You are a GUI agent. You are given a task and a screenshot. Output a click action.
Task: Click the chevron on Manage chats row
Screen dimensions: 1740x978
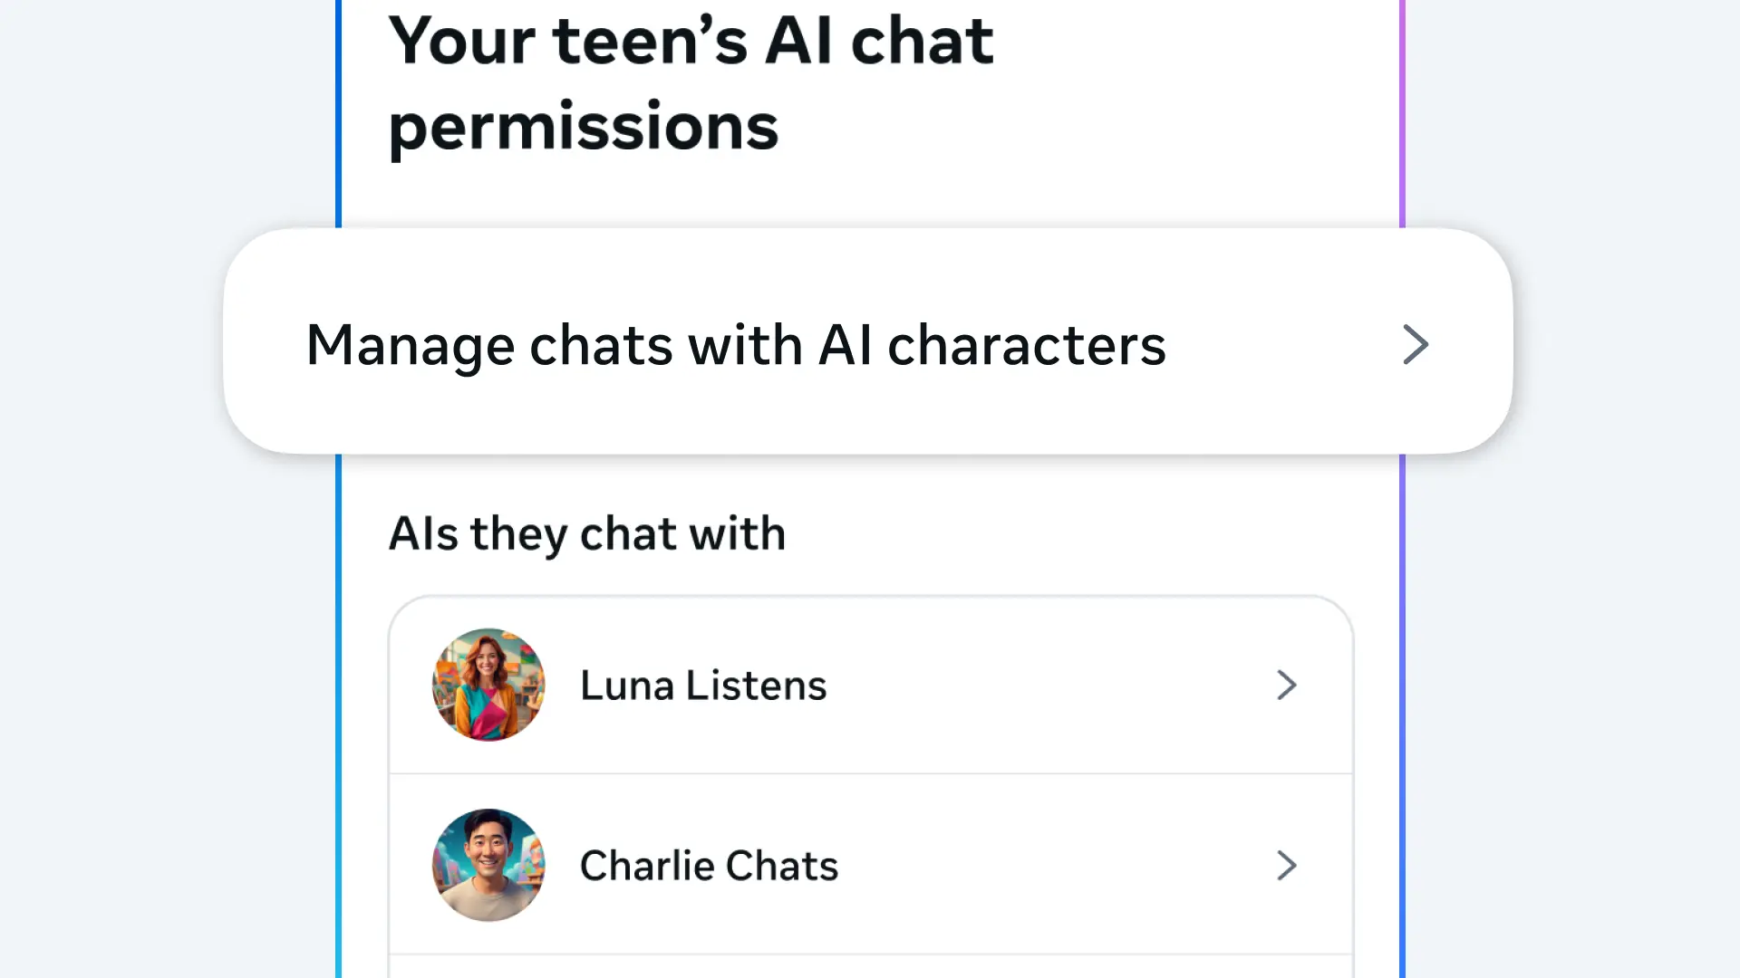[x=1415, y=345]
